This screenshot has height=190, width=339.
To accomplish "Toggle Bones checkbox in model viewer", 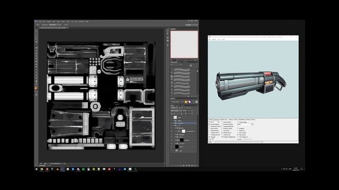I will click(x=210, y=128).
